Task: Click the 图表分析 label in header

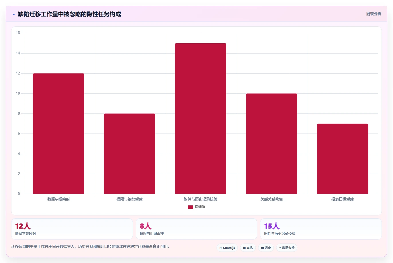Action: pos(374,14)
